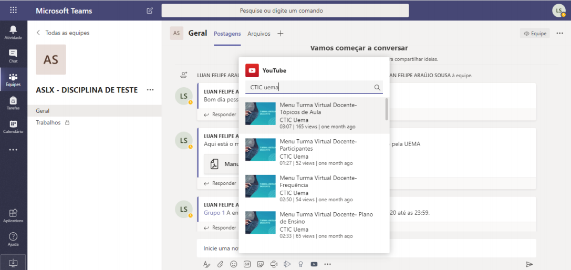Open more apps ellipsis in left sidebar
The width and height of the screenshot is (571, 270).
coord(13,150)
